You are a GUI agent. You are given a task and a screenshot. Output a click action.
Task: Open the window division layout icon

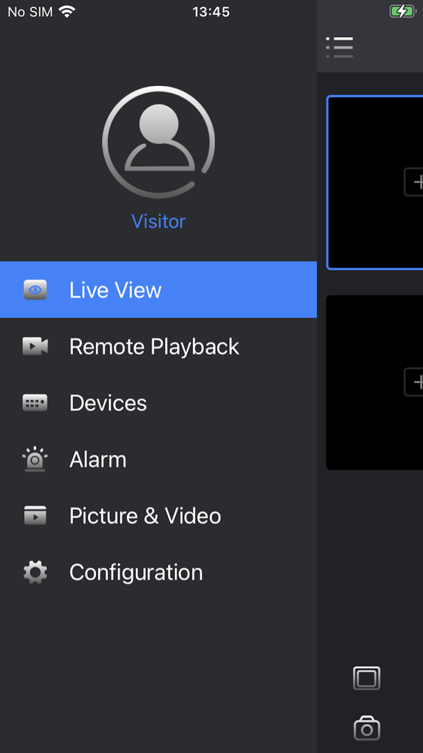[367, 678]
